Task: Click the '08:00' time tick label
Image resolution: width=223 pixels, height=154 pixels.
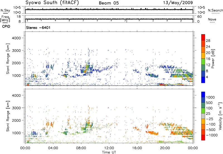Action: pyautogui.click(x=81, y=148)
